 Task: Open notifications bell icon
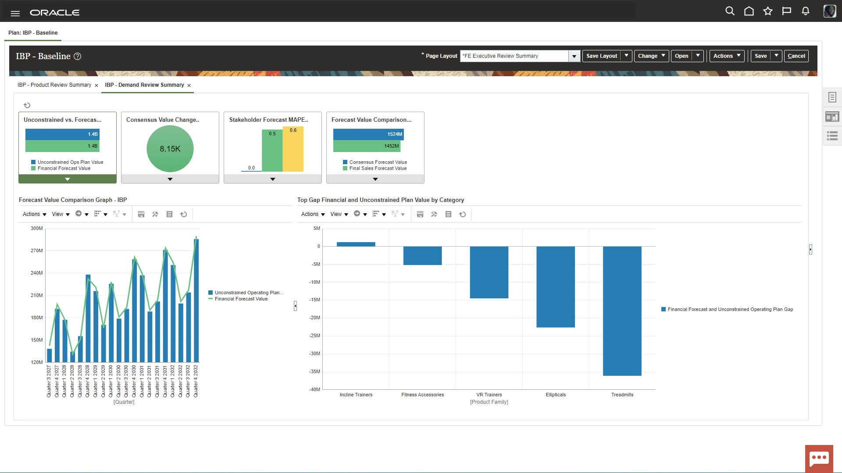click(x=806, y=11)
